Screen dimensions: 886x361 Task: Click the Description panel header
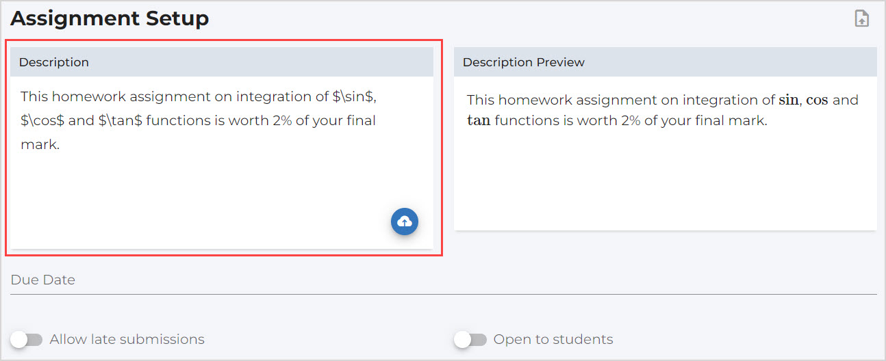click(x=222, y=62)
